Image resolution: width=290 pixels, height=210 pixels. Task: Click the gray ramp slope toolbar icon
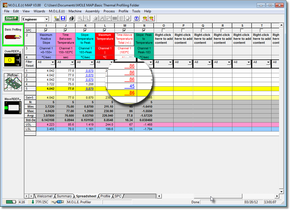[x=95, y=18]
